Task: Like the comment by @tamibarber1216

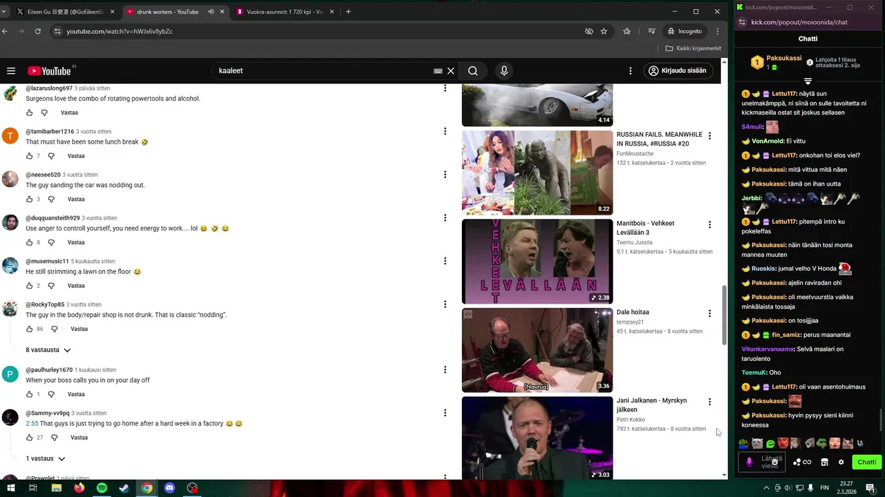Action: click(29, 156)
